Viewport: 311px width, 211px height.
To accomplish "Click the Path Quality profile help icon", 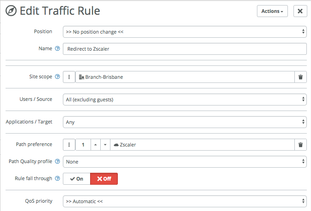I will 57,162.
